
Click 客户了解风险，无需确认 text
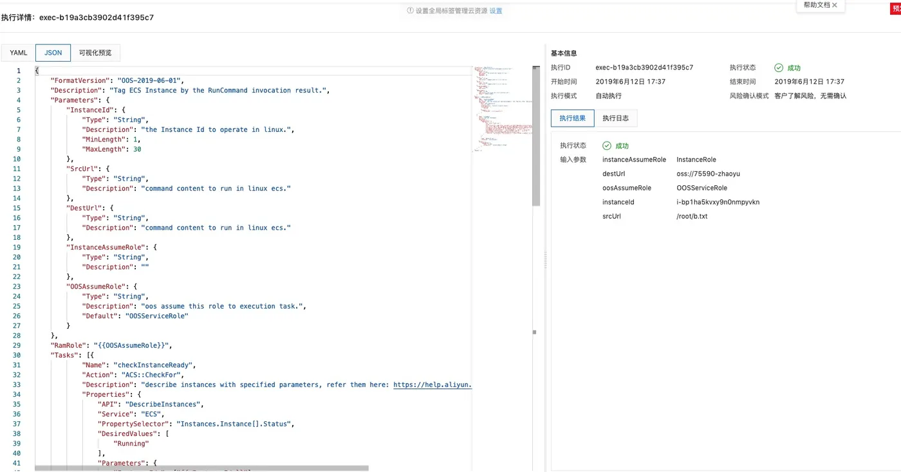coord(810,96)
